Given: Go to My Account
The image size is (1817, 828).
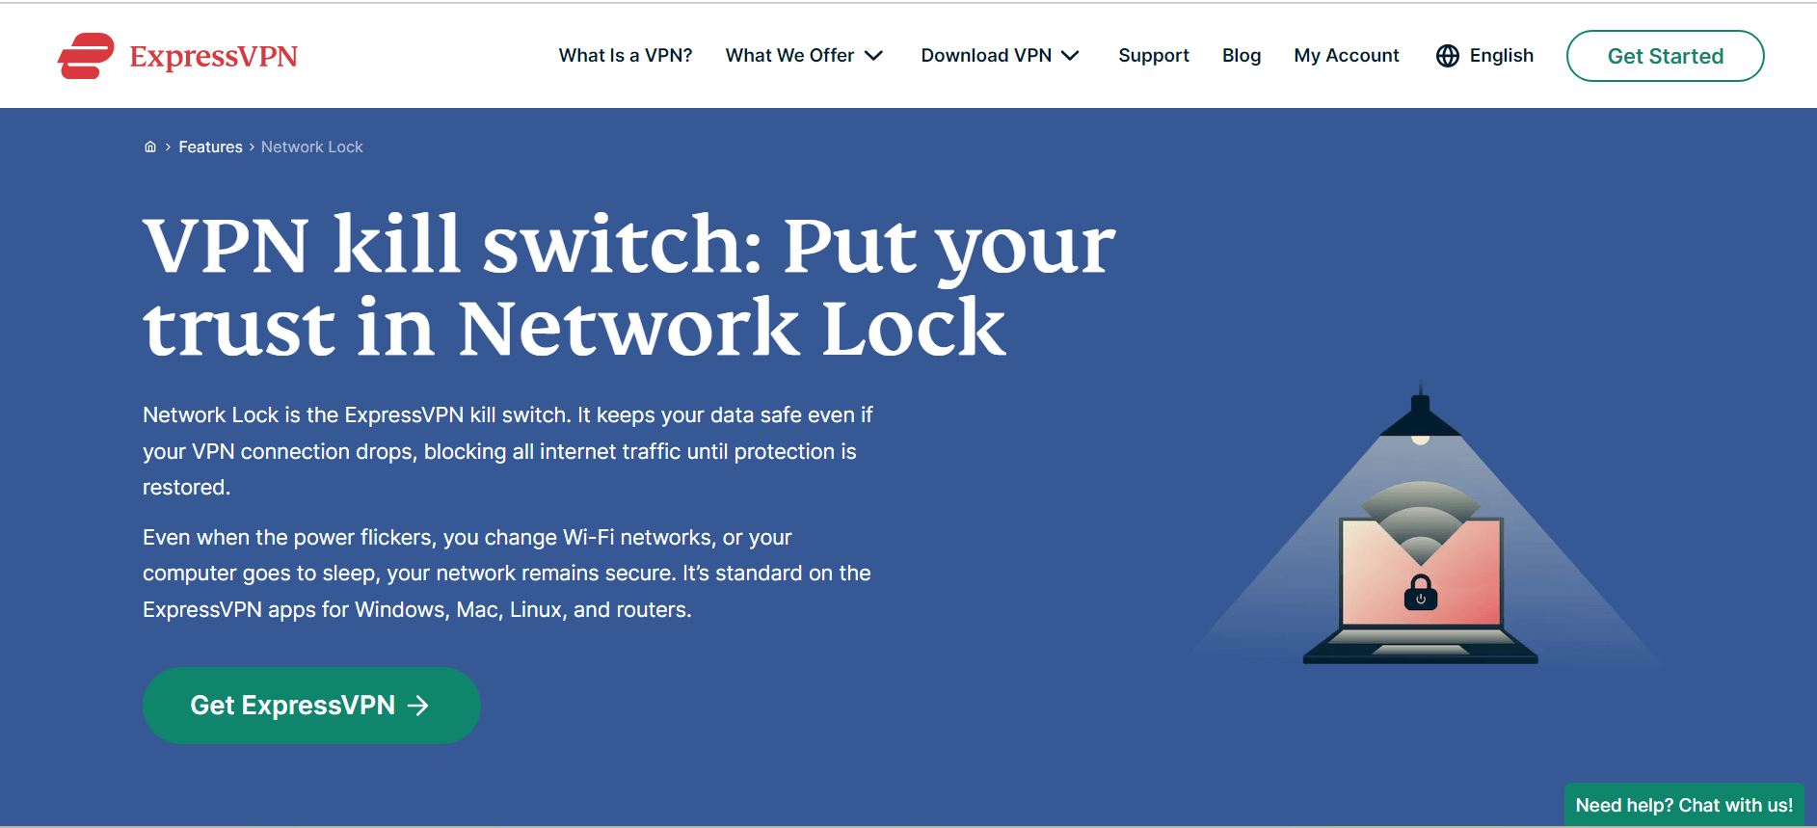Looking at the screenshot, I should pyautogui.click(x=1346, y=55).
